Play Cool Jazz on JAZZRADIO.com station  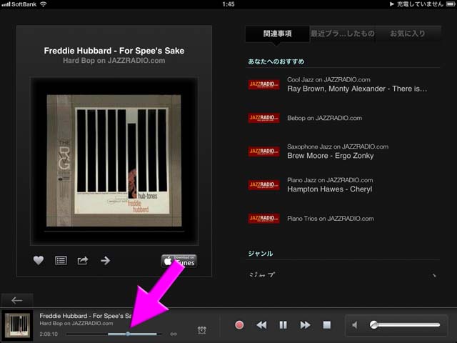tap(343, 84)
